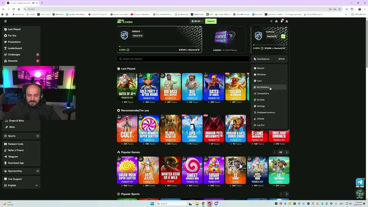Click the All button for Popular Games

(281, 152)
